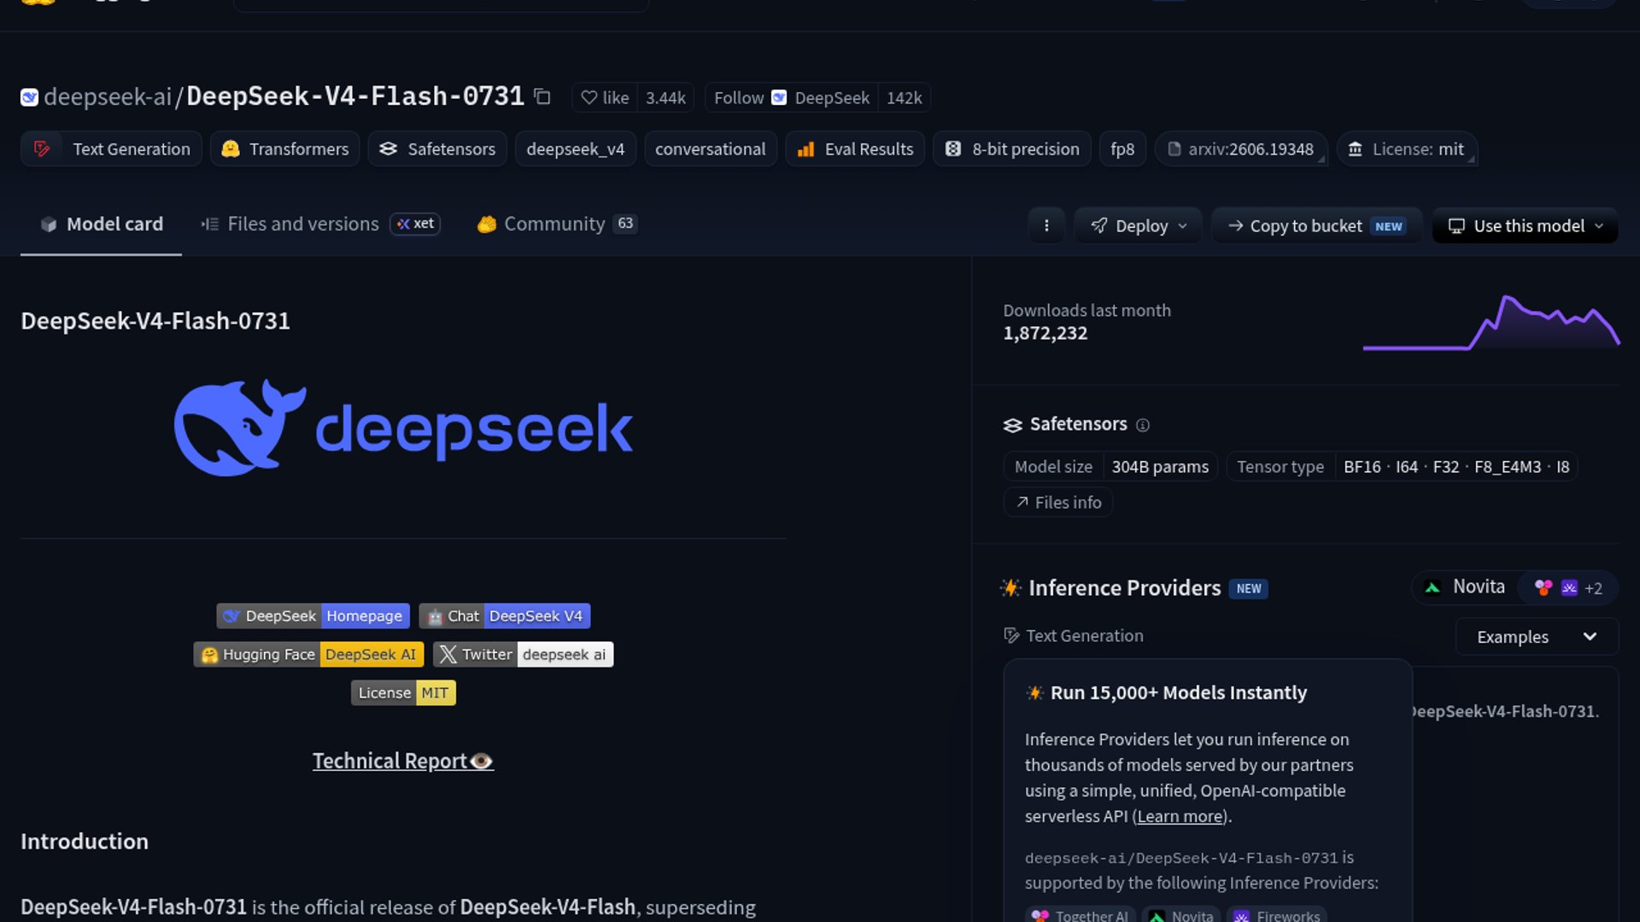This screenshot has width=1640, height=922.
Task: Switch to the Model card tab
Action: (x=101, y=224)
